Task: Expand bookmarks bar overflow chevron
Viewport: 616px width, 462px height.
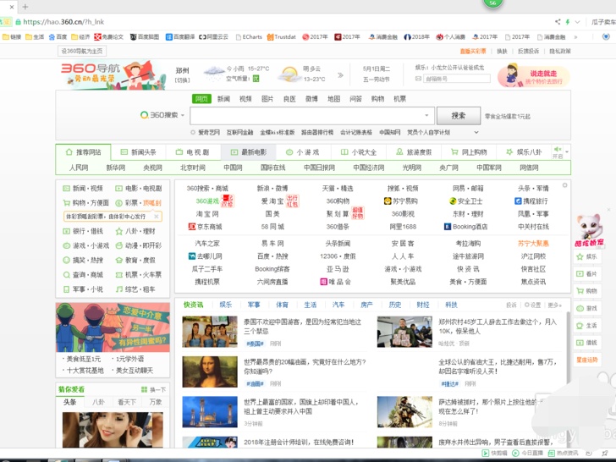Action: (x=575, y=37)
